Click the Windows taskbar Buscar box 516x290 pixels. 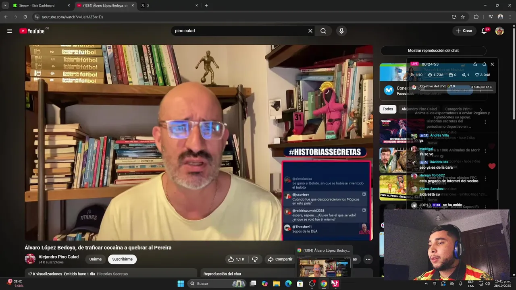pyautogui.click(x=218, y=284)
